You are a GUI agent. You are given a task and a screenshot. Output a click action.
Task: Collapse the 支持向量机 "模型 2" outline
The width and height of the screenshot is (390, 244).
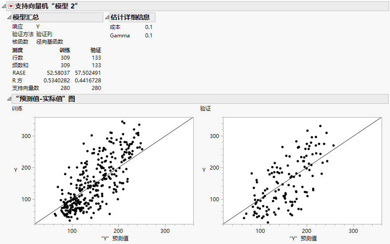coord(4,7)
